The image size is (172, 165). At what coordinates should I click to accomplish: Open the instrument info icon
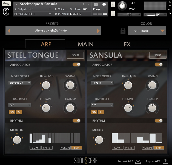104,4
